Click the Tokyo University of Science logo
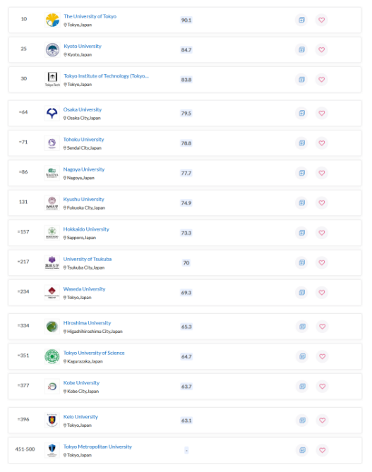 pos(52,356)
